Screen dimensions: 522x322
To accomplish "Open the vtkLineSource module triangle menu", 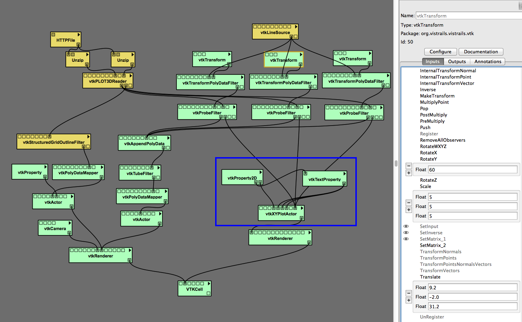I will coord(296,27).
